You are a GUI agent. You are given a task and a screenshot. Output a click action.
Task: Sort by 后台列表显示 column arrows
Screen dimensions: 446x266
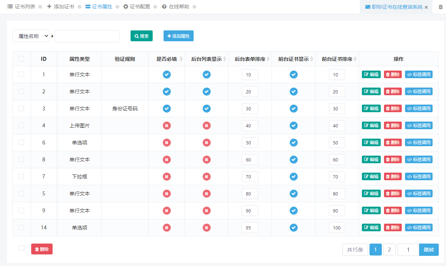click(x=225, y=59)
